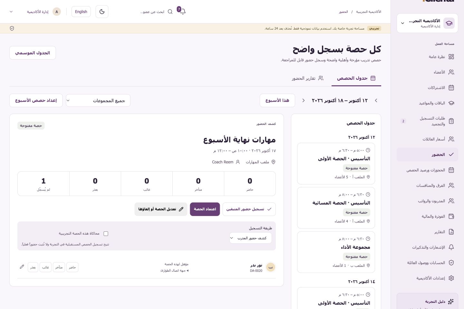Switch language to English

tap(81, 12)
